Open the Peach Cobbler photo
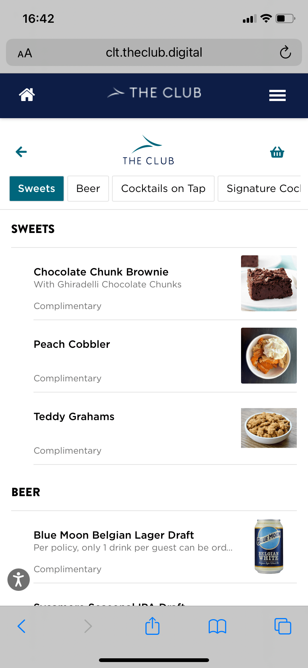Screen dimensions: 308x668 pyautogui.click(x=269, y=356)
